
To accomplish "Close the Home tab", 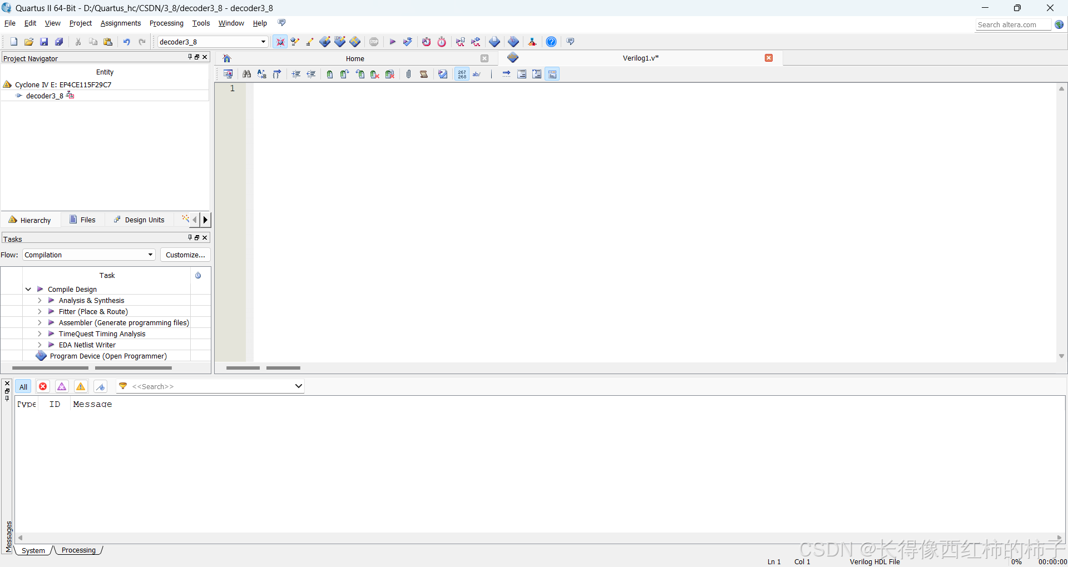I will [x=484, y=58].
